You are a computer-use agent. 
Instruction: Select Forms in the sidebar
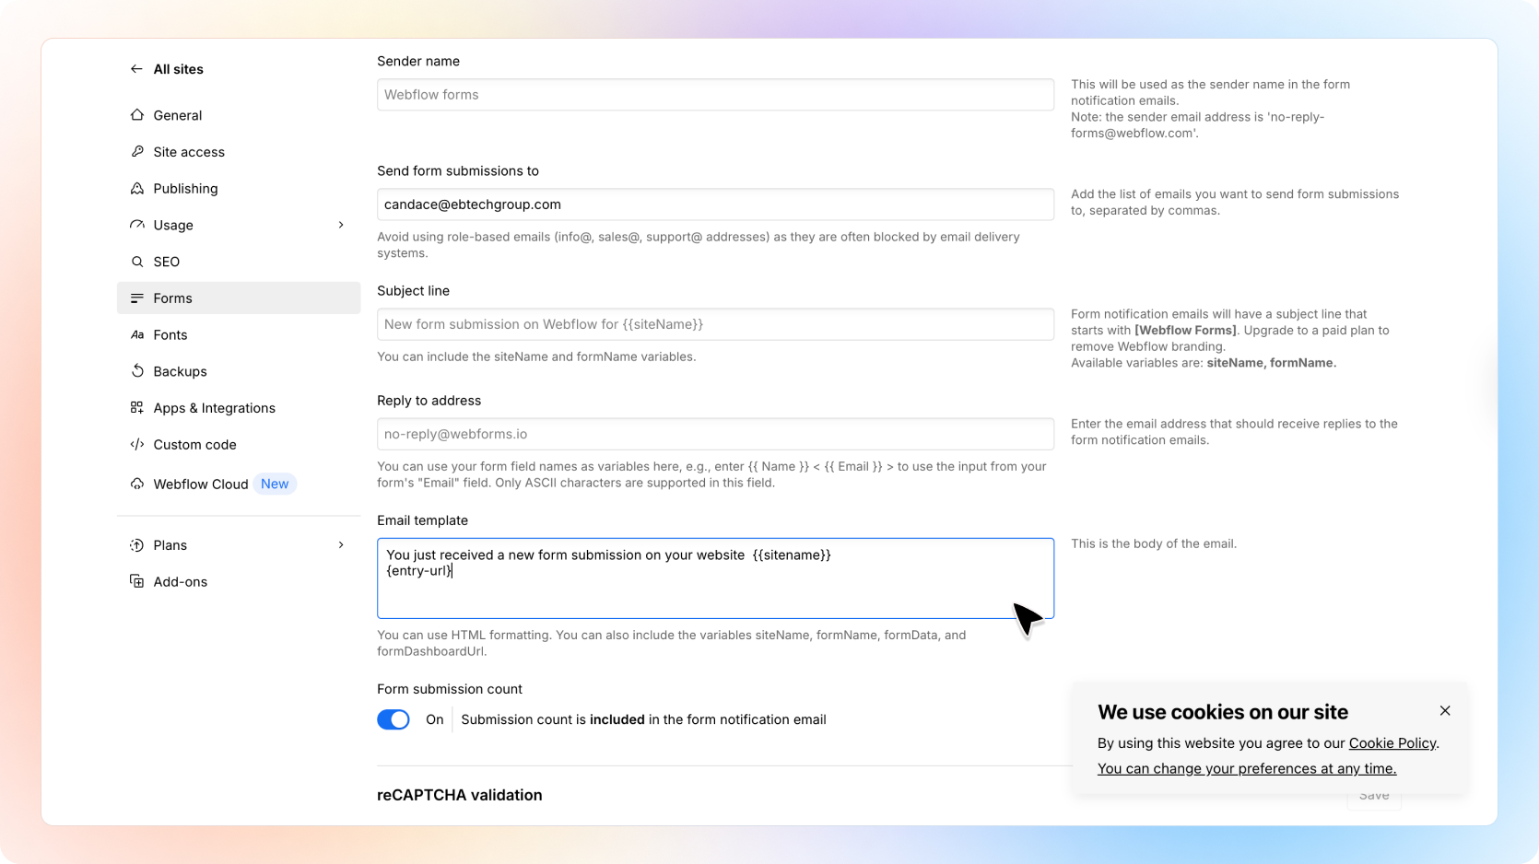click(x=239, y=298)
